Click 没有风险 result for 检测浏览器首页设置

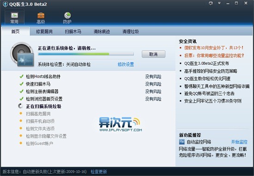[x=153, y=99]
